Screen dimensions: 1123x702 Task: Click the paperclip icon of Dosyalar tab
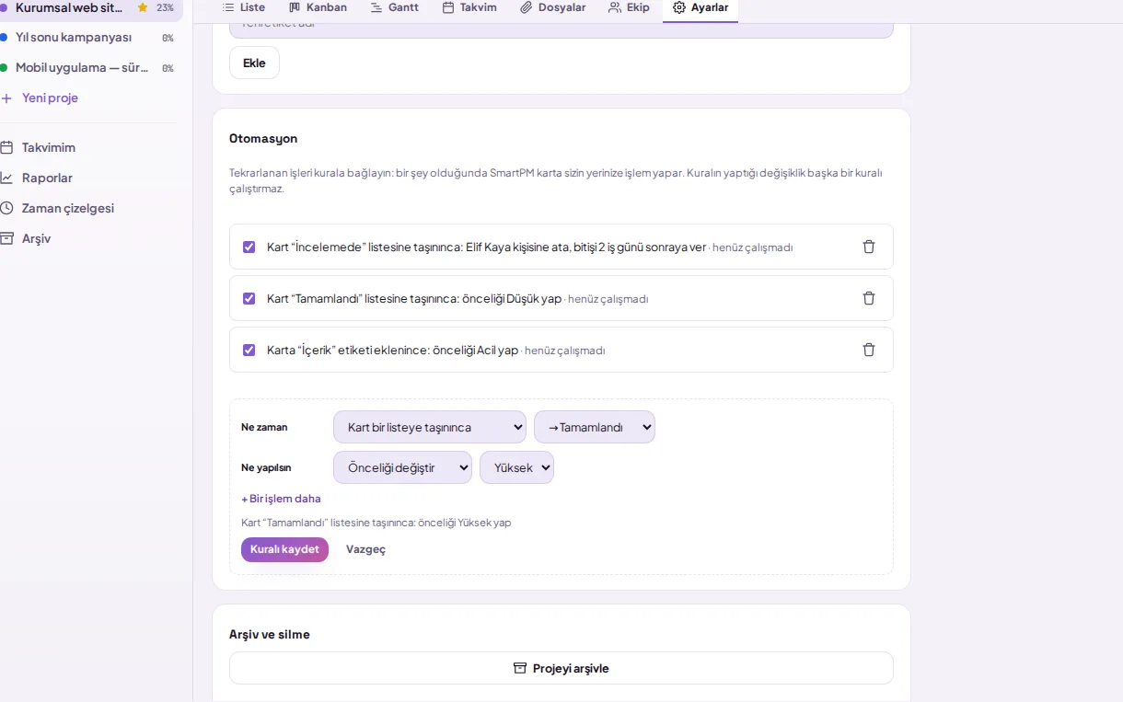pos(526,7)
